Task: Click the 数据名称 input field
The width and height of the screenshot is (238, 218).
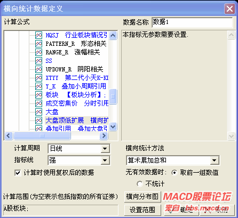Action: click(192, 22)
